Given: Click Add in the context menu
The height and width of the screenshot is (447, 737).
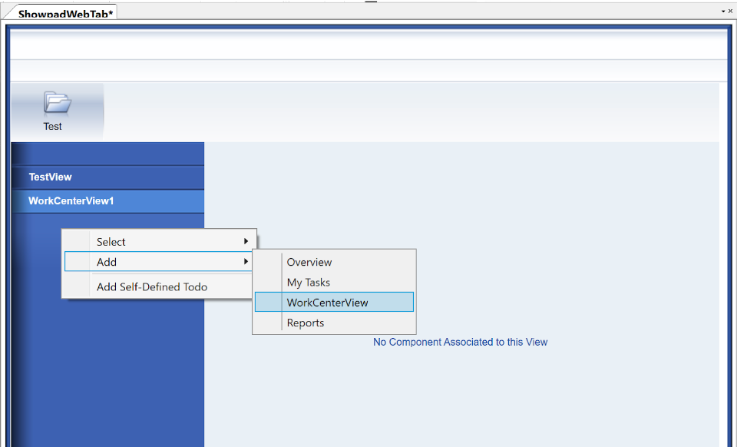Looking at the screenshot, I should [x=107, y=262].
